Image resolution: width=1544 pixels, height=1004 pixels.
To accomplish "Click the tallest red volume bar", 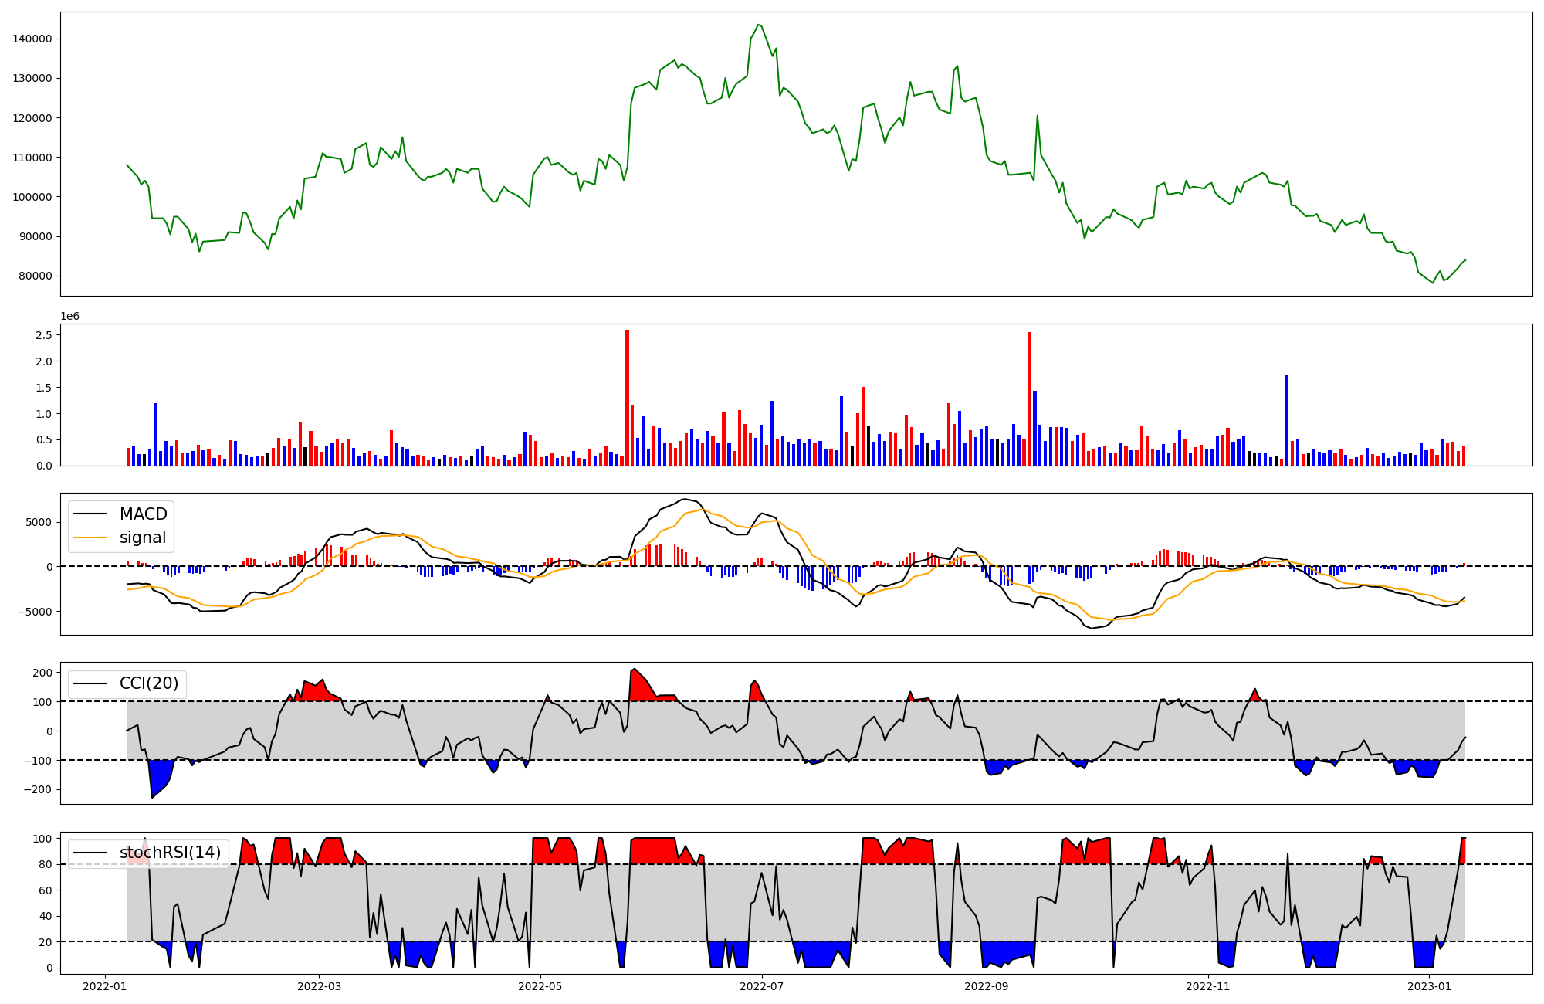I will (627, 398).
